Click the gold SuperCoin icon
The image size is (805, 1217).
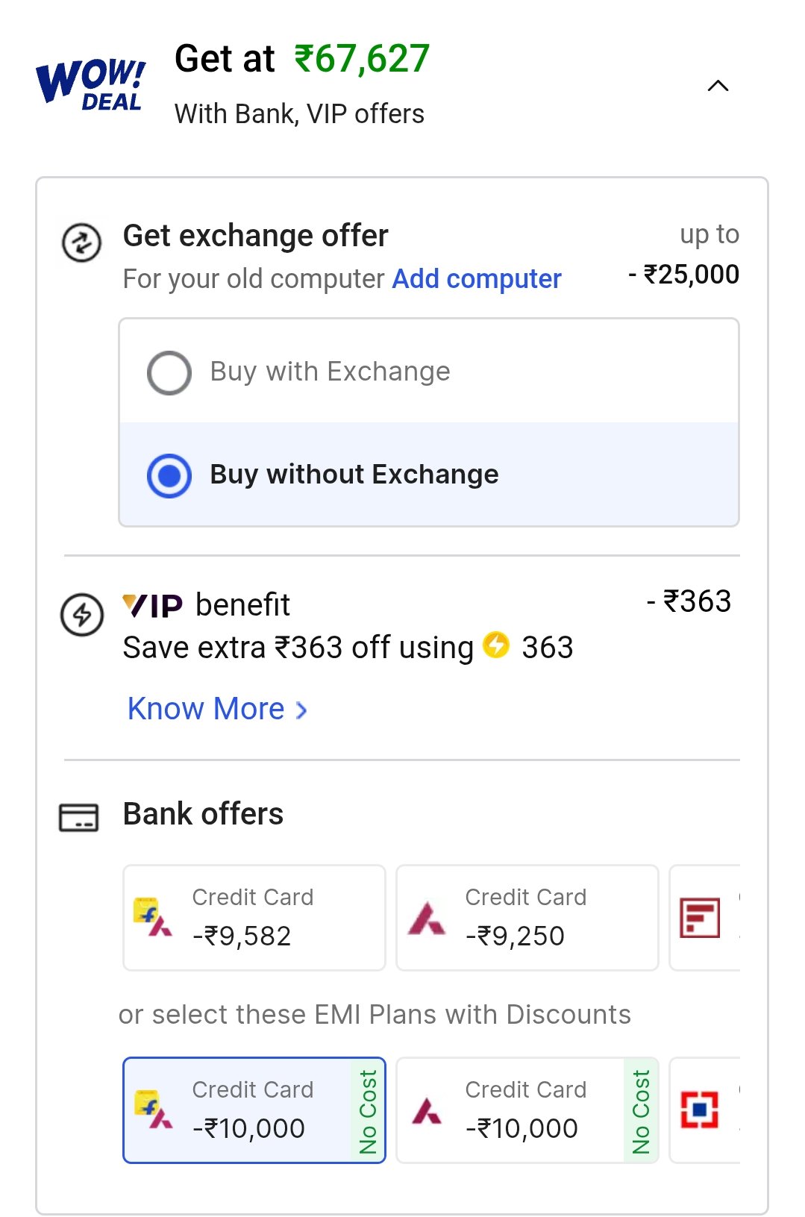[x=496, y=645]
